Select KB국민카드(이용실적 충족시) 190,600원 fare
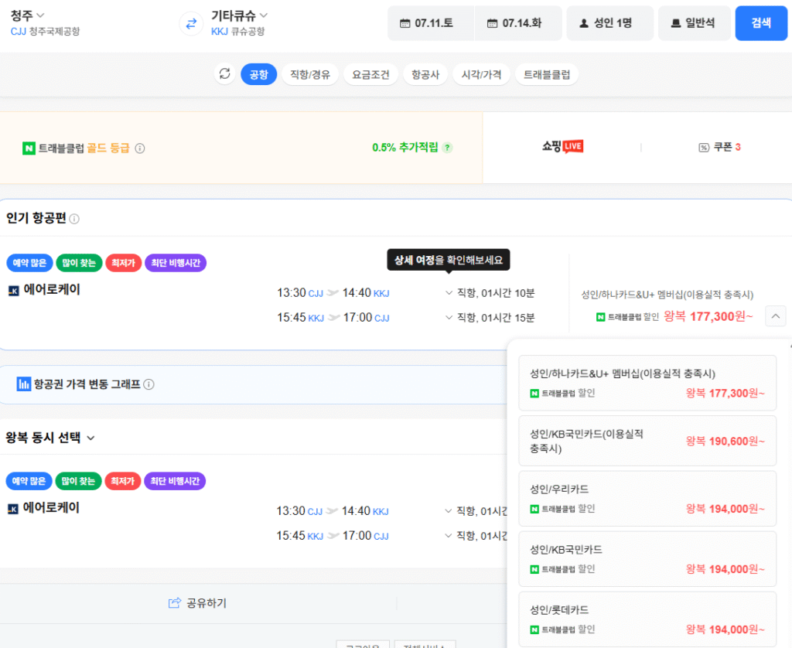 tap(647, 441)
